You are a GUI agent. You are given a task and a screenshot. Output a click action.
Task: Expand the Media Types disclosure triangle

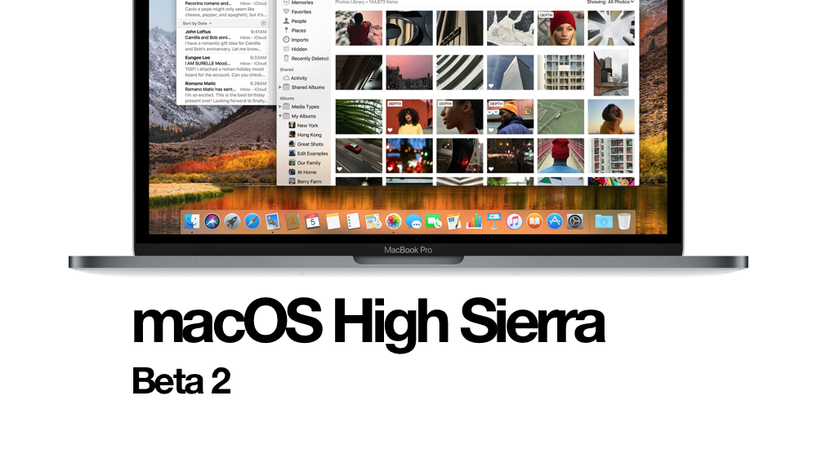coord(280,107)
